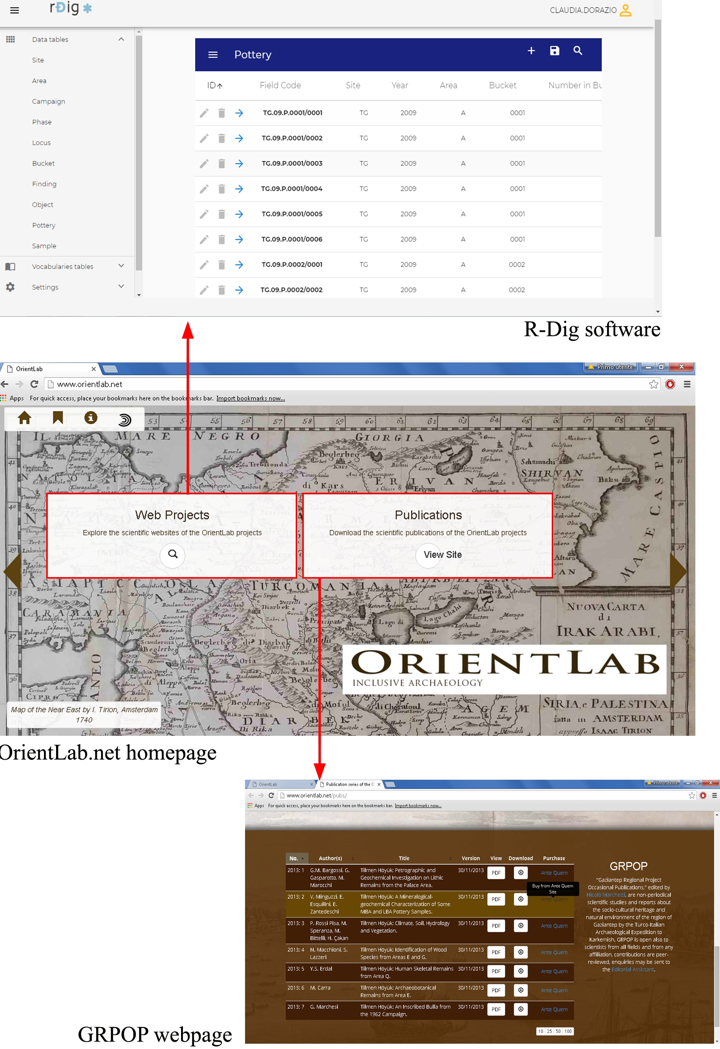Select the Publication series browser tab
Screen dimensions: 720x1049
(x=350, y=785)
